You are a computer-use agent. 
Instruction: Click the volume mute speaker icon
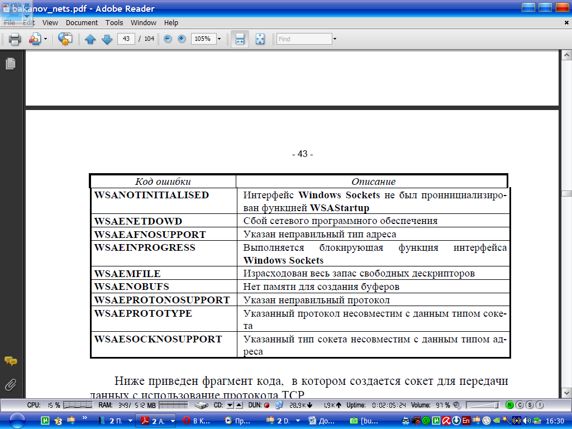point(457,405)
